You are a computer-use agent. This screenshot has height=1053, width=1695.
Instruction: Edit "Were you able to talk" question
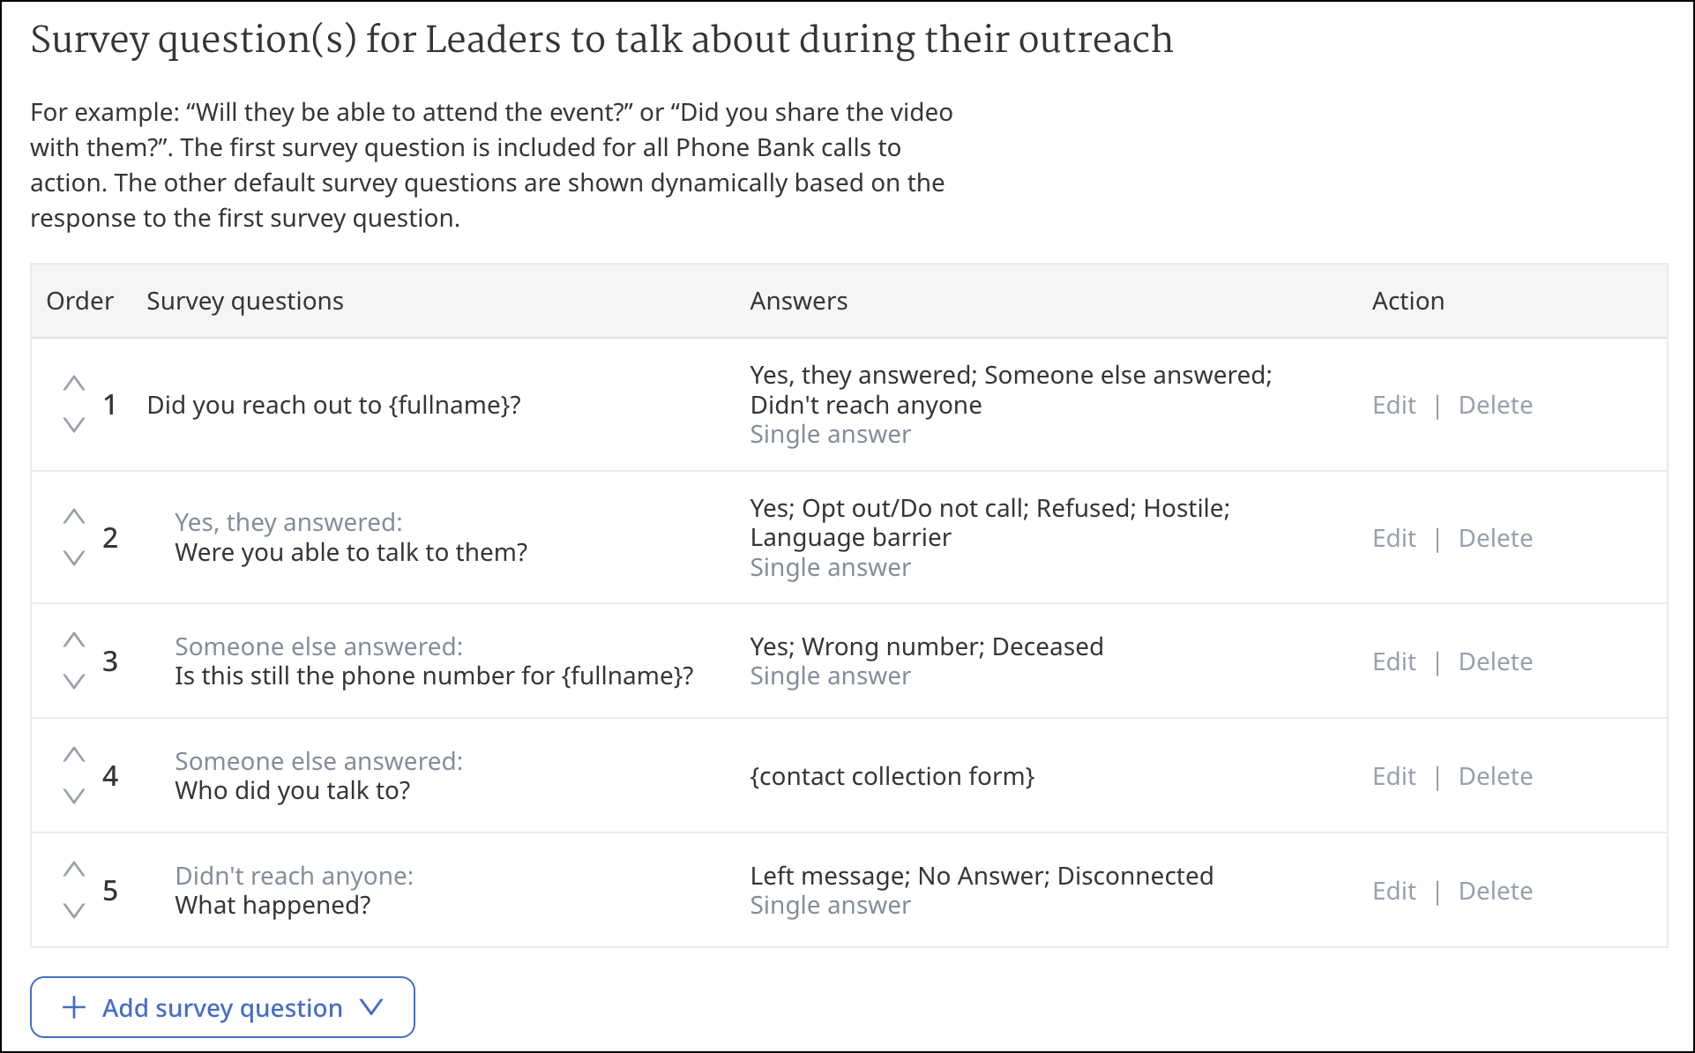[1393, 538]
